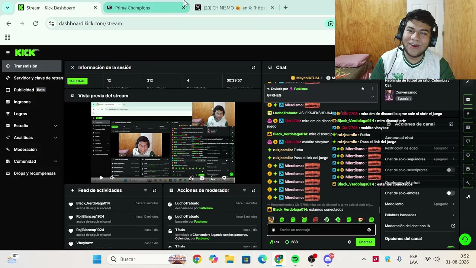The image size is (476, 268).
Task: Open the emoji picker in chat
Action: [369, 230]
